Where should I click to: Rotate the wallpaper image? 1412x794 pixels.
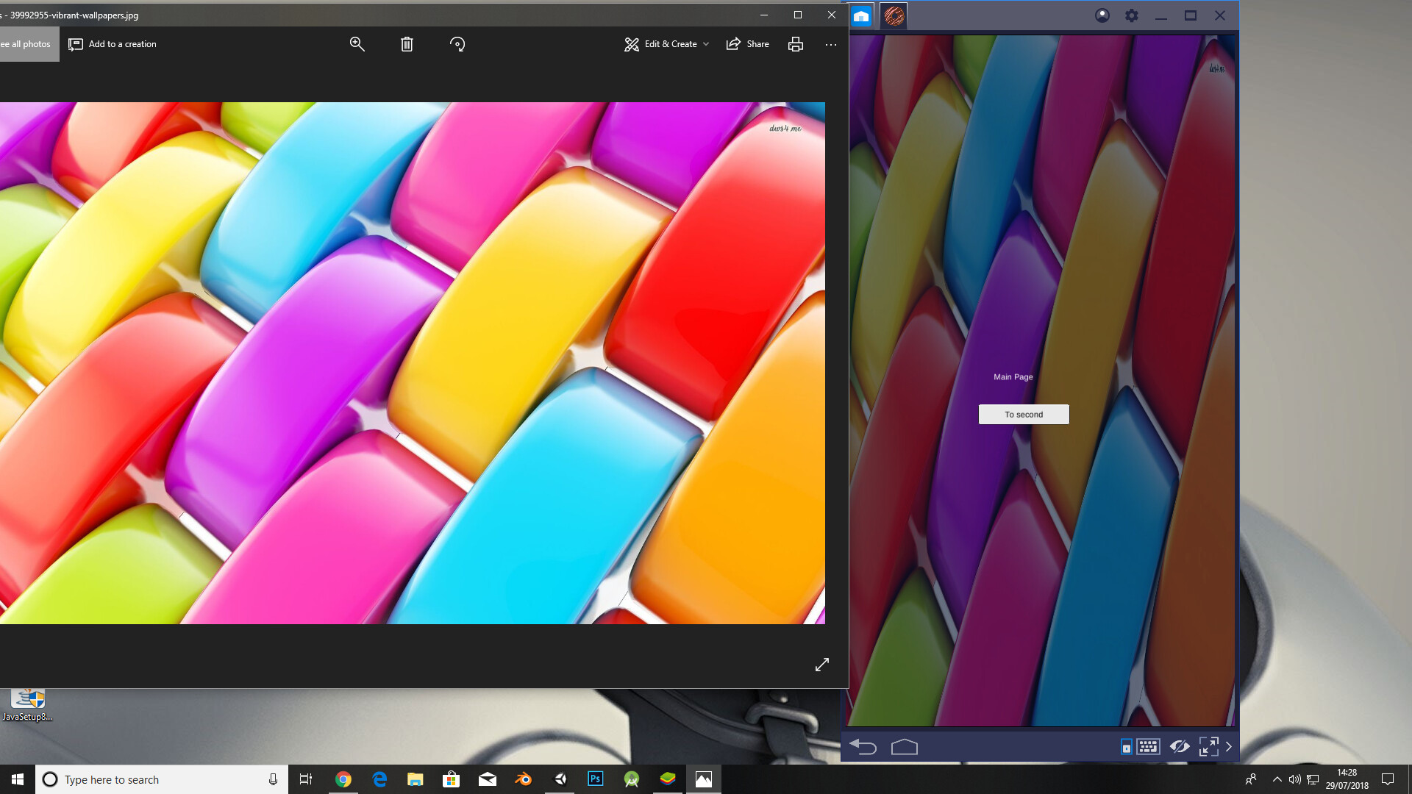coord(457,44)
